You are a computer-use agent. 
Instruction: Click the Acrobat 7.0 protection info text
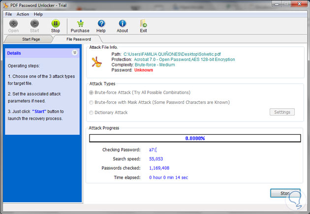185,60
